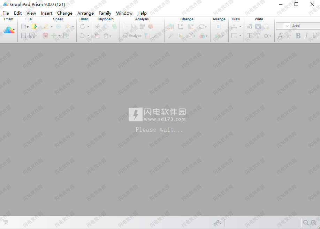The height and width of the screenshot is (229, 320).
Task: Expand the paste special dropdown arrow
Action: [x=110, y=36]
